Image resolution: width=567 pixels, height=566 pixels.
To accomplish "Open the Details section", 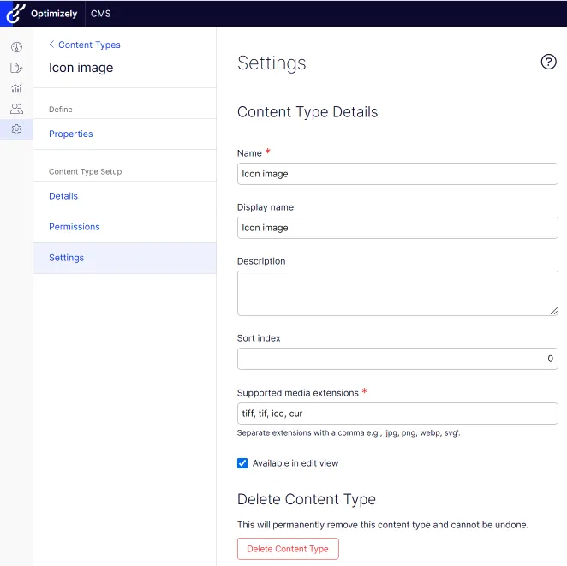I will tap(124, 196).
